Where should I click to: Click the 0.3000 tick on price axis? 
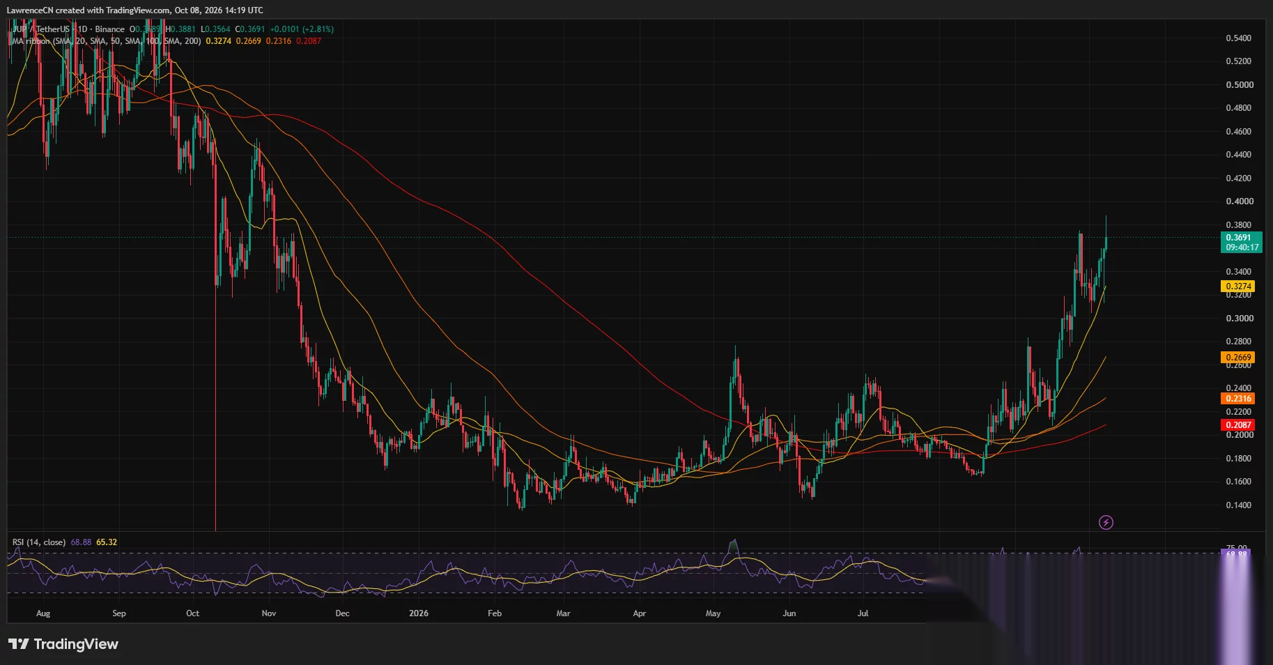[x=1240, y=319]
